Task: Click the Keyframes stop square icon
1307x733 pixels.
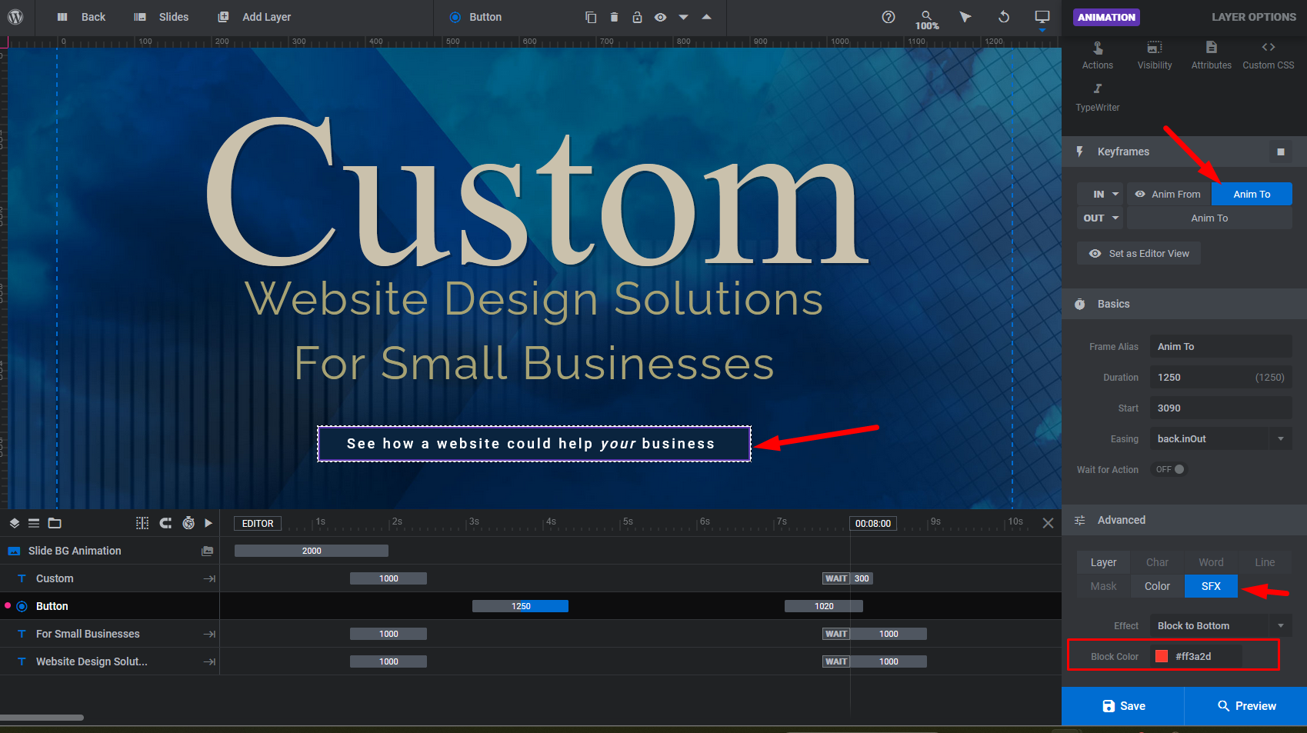Action: click(1281, 152)
